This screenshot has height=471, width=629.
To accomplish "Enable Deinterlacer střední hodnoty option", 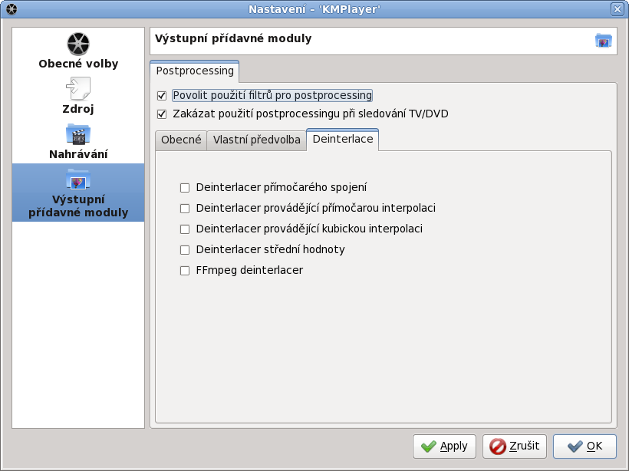I will click(x=185, y=249).
